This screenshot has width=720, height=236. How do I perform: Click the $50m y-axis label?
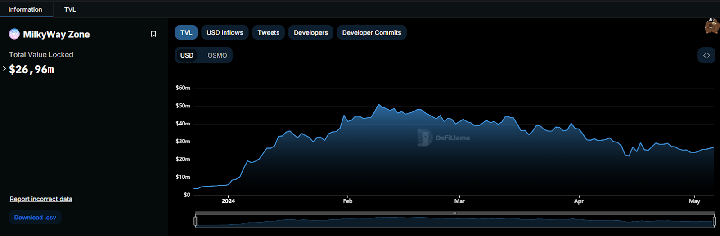(183, 106)
